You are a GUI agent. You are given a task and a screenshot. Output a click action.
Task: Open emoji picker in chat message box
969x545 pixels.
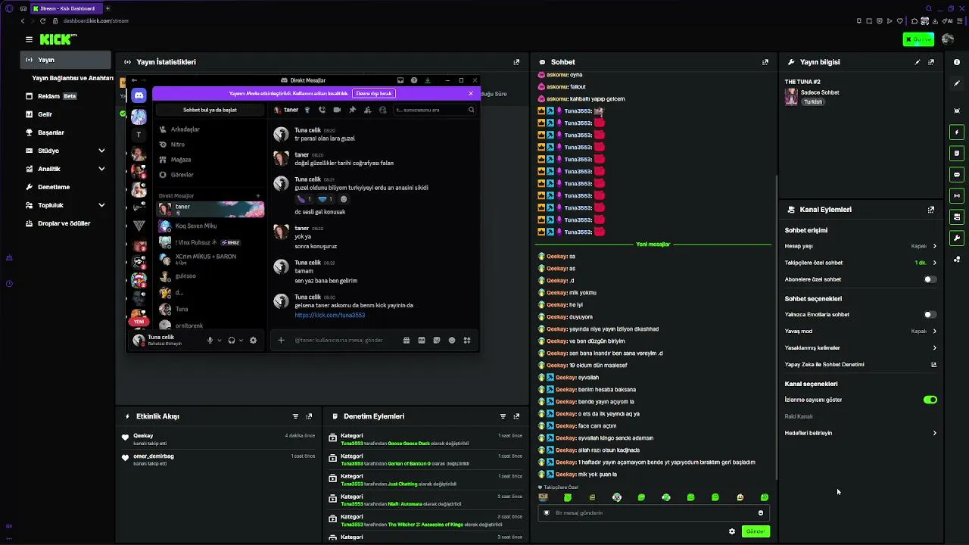click(761, 513)
